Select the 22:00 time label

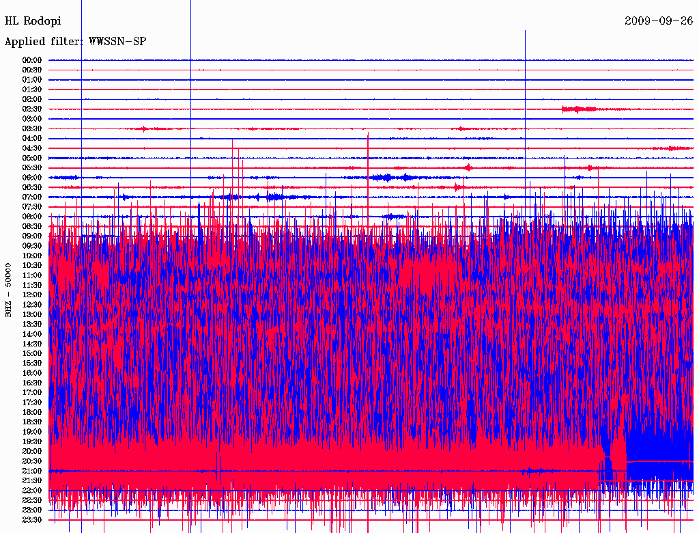pyautogui.click(x=33, y=491)
